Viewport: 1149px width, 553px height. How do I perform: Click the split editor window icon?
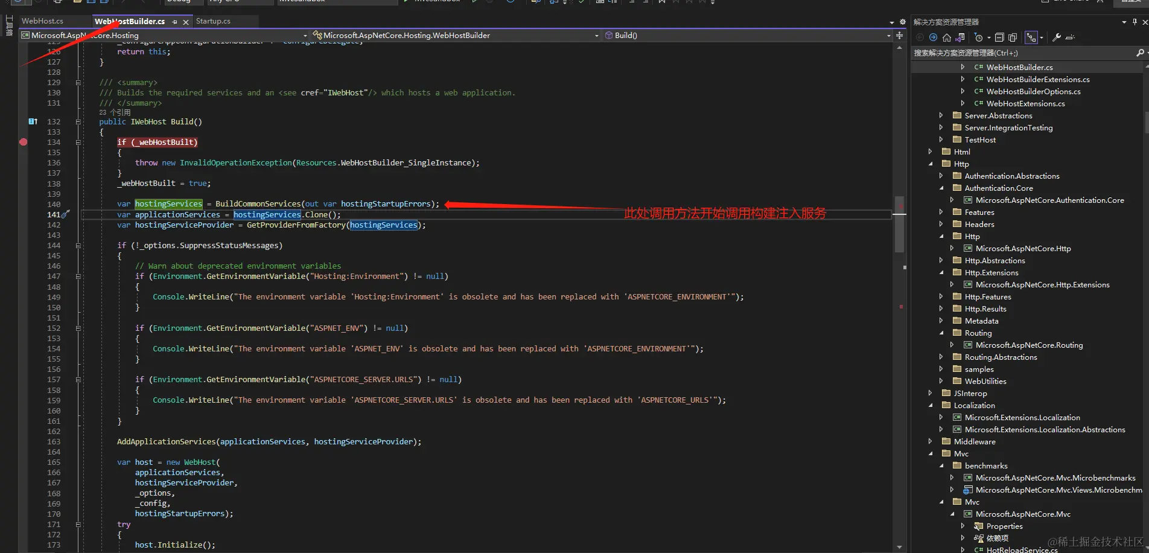pos(900,36)
